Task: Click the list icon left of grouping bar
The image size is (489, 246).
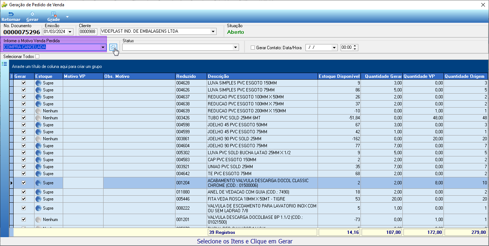Action: pos(4,64)
